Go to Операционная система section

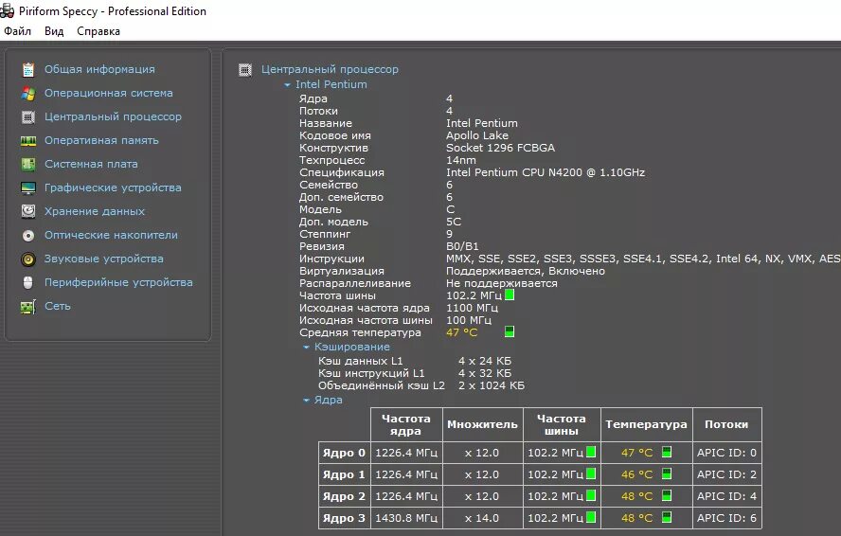pyautogui.click(x=108, y=93)
